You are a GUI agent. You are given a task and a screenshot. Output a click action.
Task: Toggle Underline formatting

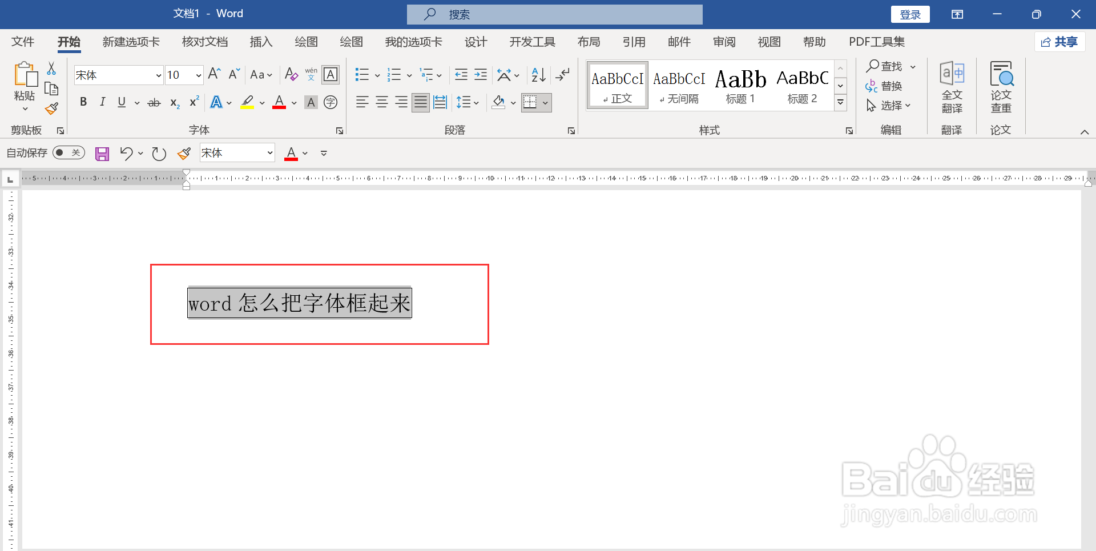pos(122,102)
